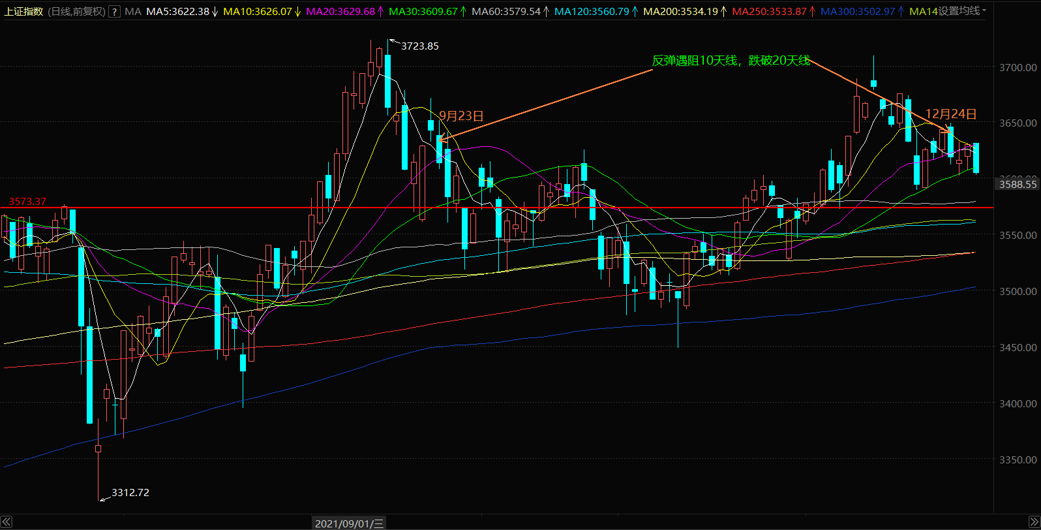Select the MA300:3502.97 value
Screen dimensions: 1041x530
pyautogui.click(x=858, y=12)
